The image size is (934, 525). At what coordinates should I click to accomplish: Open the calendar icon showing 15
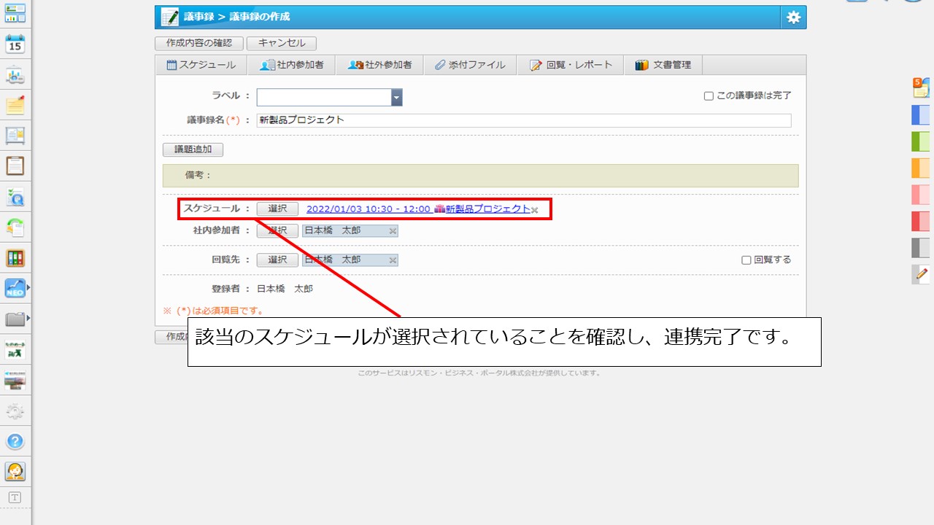tap(15, 44)
